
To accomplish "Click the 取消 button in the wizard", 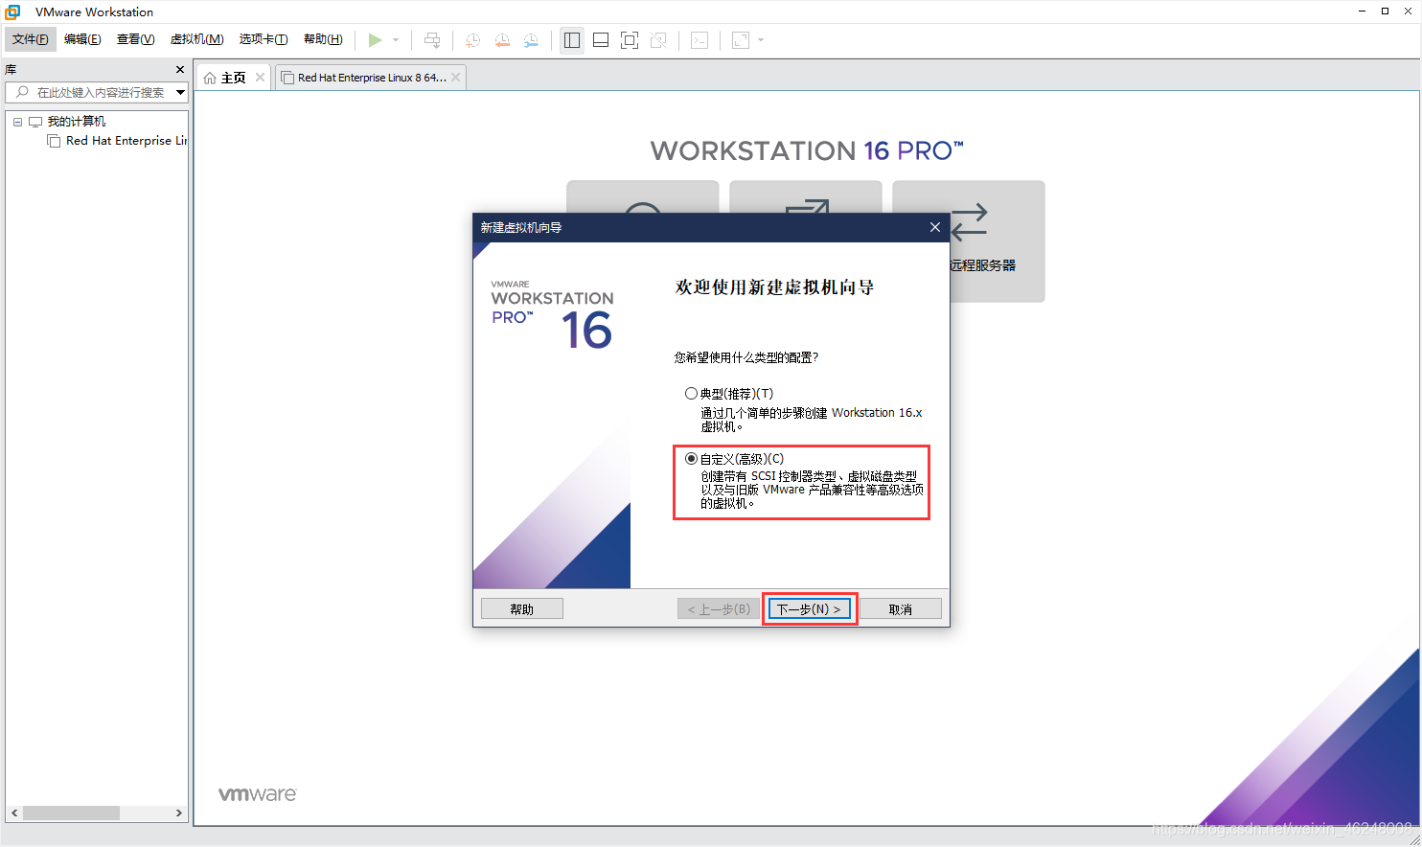I will 901,609.
